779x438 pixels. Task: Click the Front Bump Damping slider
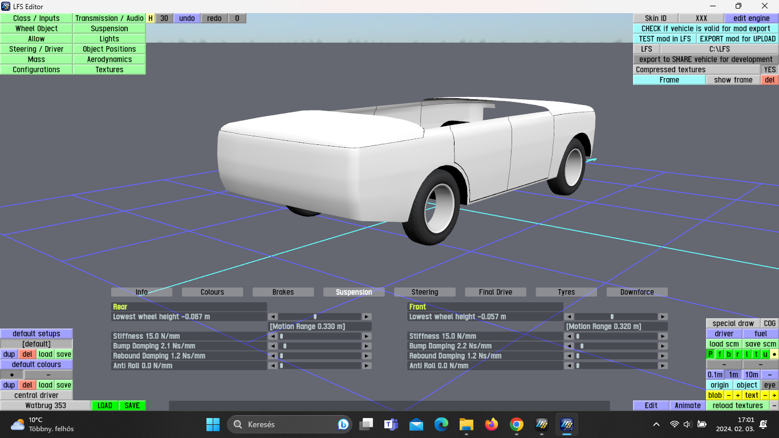coord(616,346)
